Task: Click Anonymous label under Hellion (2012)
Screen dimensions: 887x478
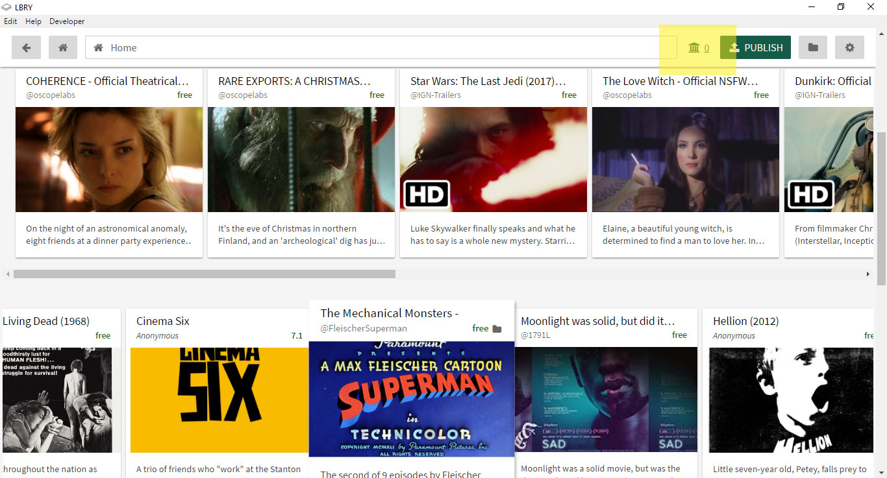Action: (734, 336)
